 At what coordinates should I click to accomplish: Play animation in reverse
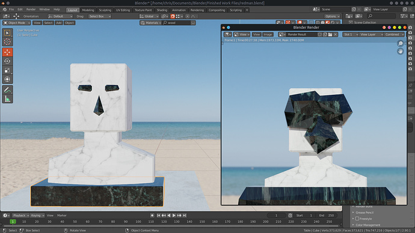(169, 216)
